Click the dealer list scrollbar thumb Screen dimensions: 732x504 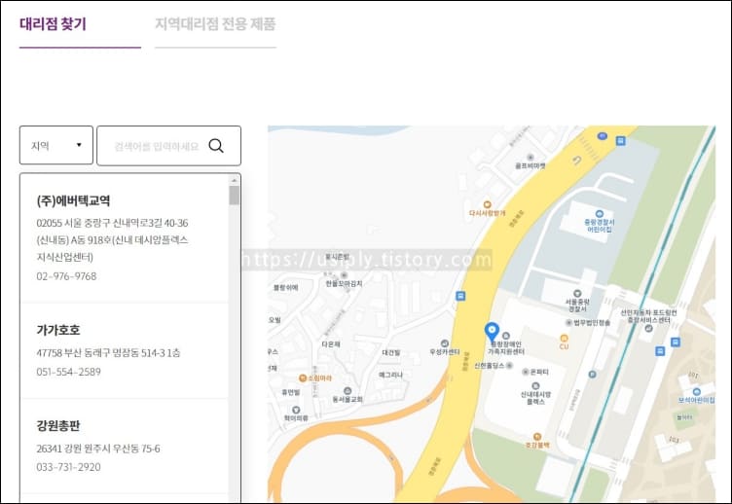click(x=235, y=195)
